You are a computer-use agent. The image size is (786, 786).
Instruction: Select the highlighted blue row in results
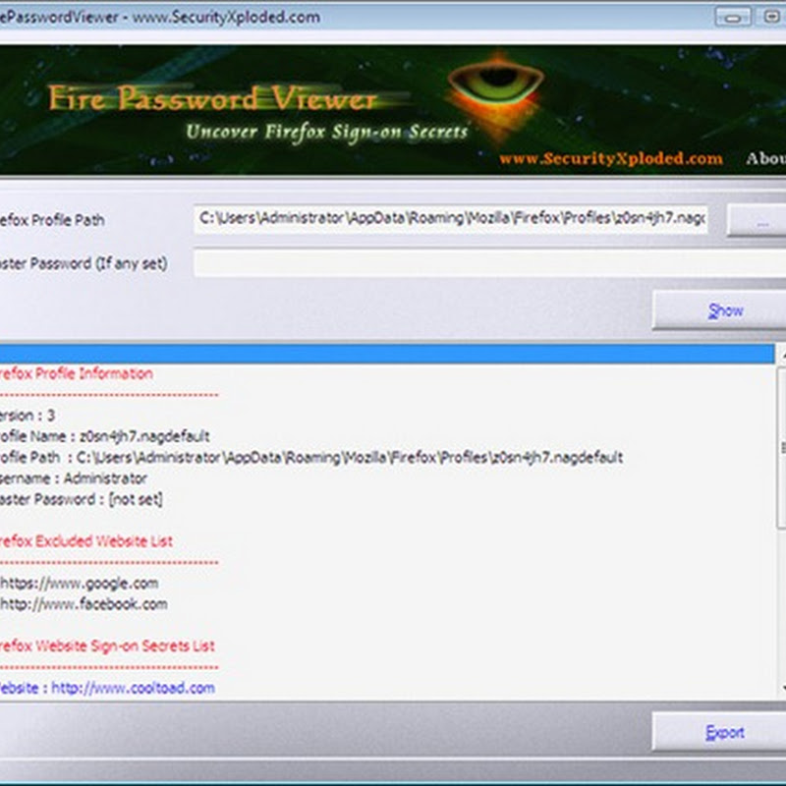[387, 354]
